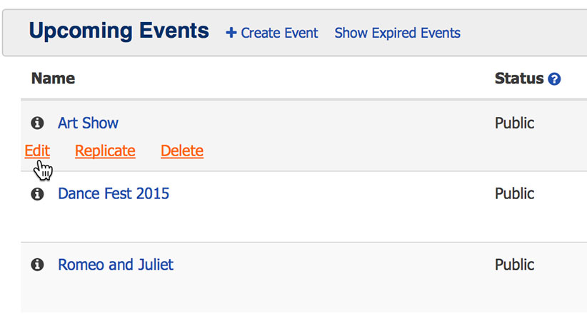The image size is (587, 326).
Task: Click the Status help question mark icon
Action: (x=554, y=79)
